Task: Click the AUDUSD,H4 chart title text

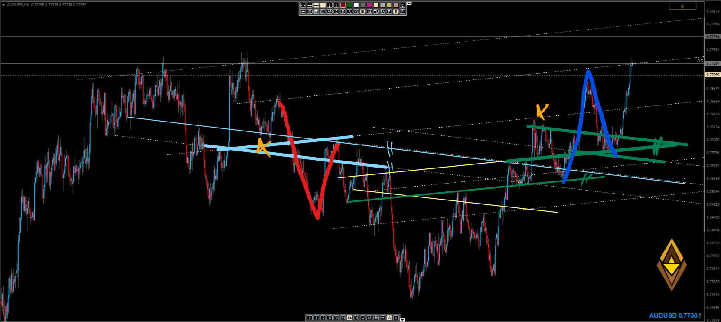Action: pos(18,5)
